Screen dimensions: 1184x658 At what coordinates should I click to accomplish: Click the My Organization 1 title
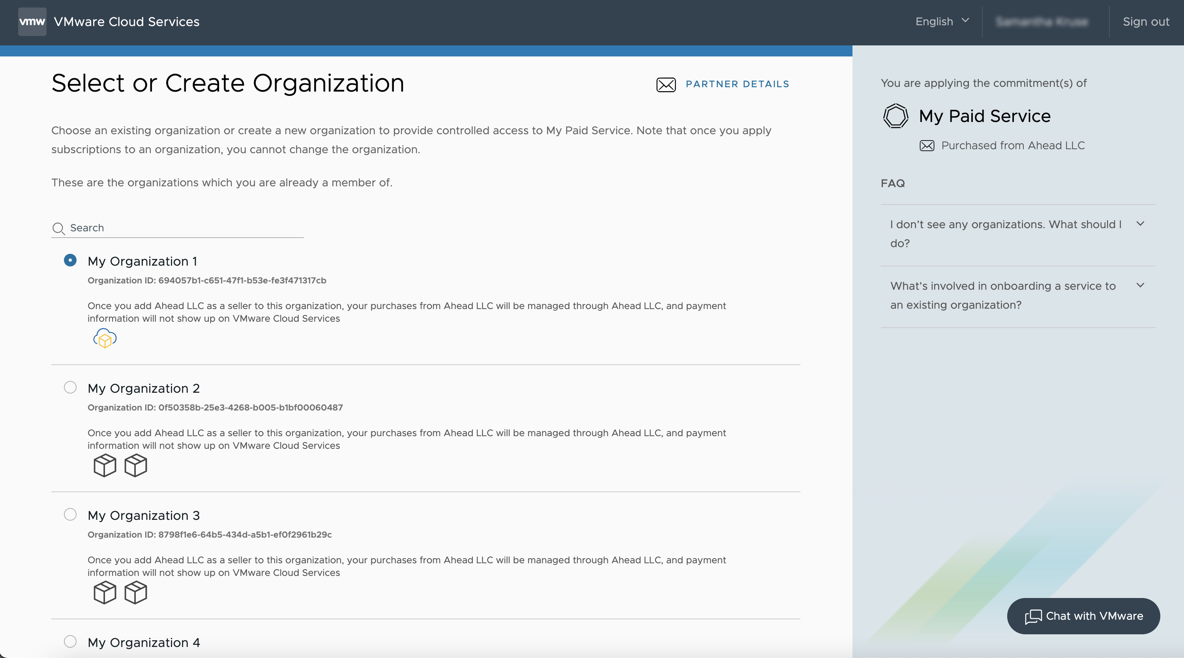pos(142,261)
